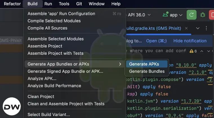The image size is (214, 118).
Task: Click the Android app configuration icon
Action: point(166,15)
